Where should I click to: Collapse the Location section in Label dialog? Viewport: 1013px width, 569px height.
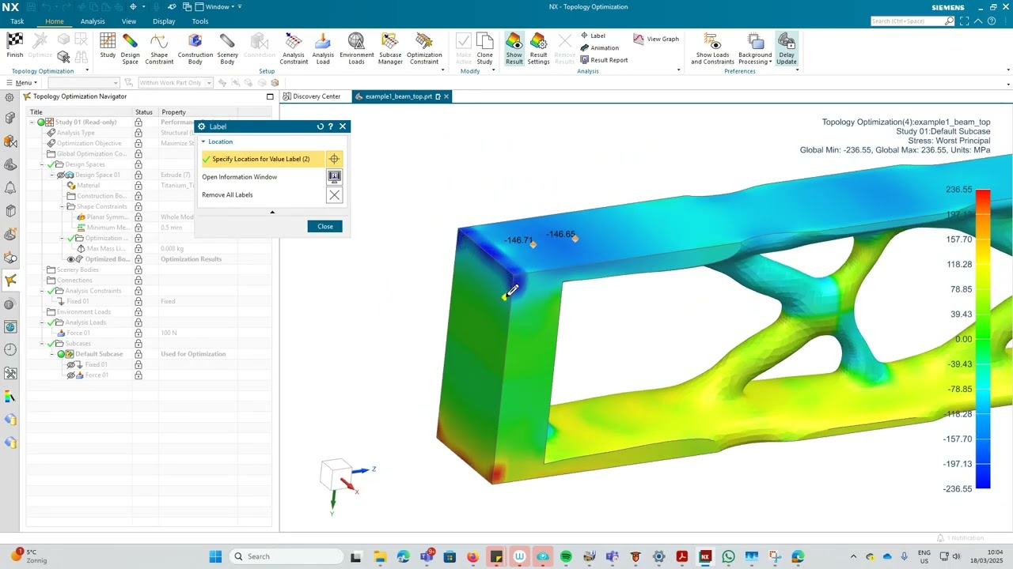click(203, 141)
